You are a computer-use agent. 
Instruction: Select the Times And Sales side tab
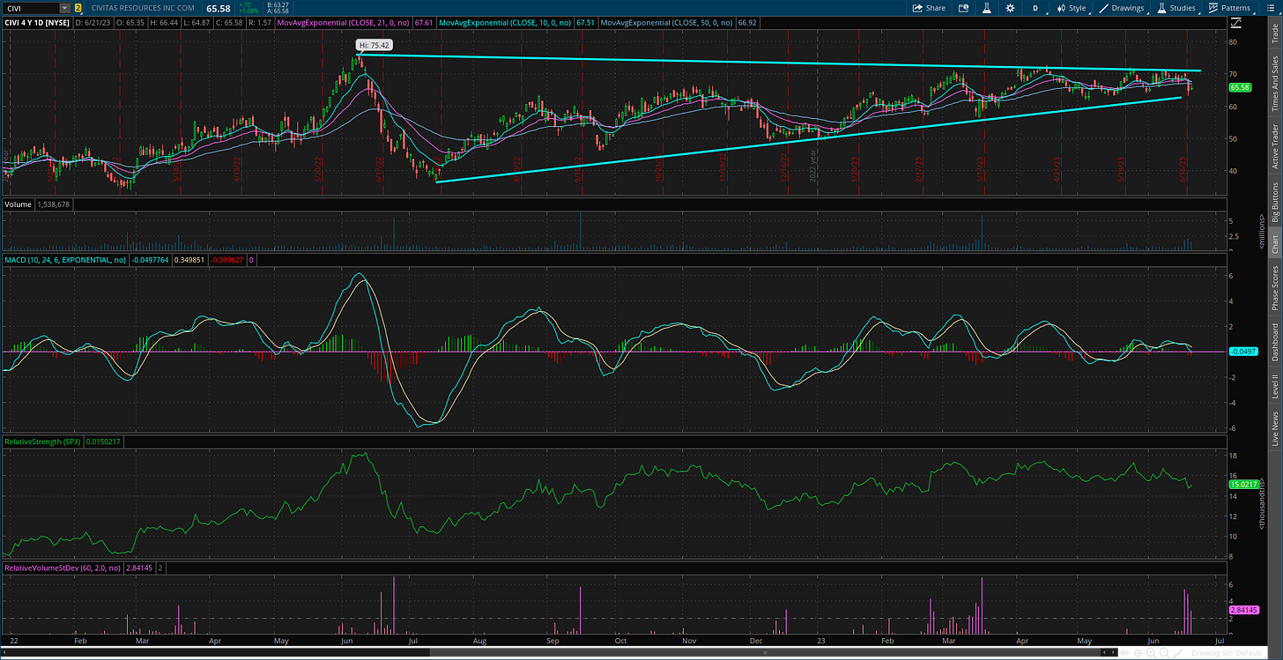[x=1274, y=83]
